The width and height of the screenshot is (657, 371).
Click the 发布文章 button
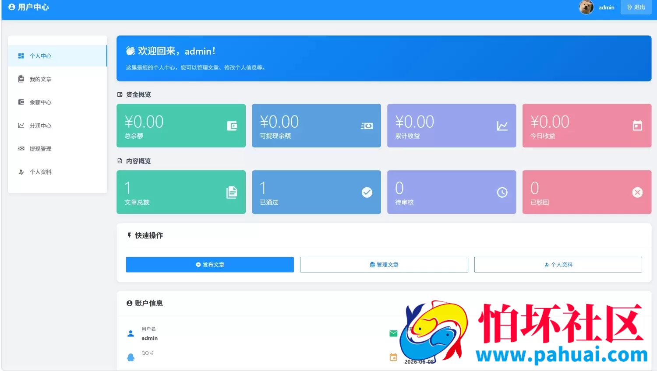210,265
